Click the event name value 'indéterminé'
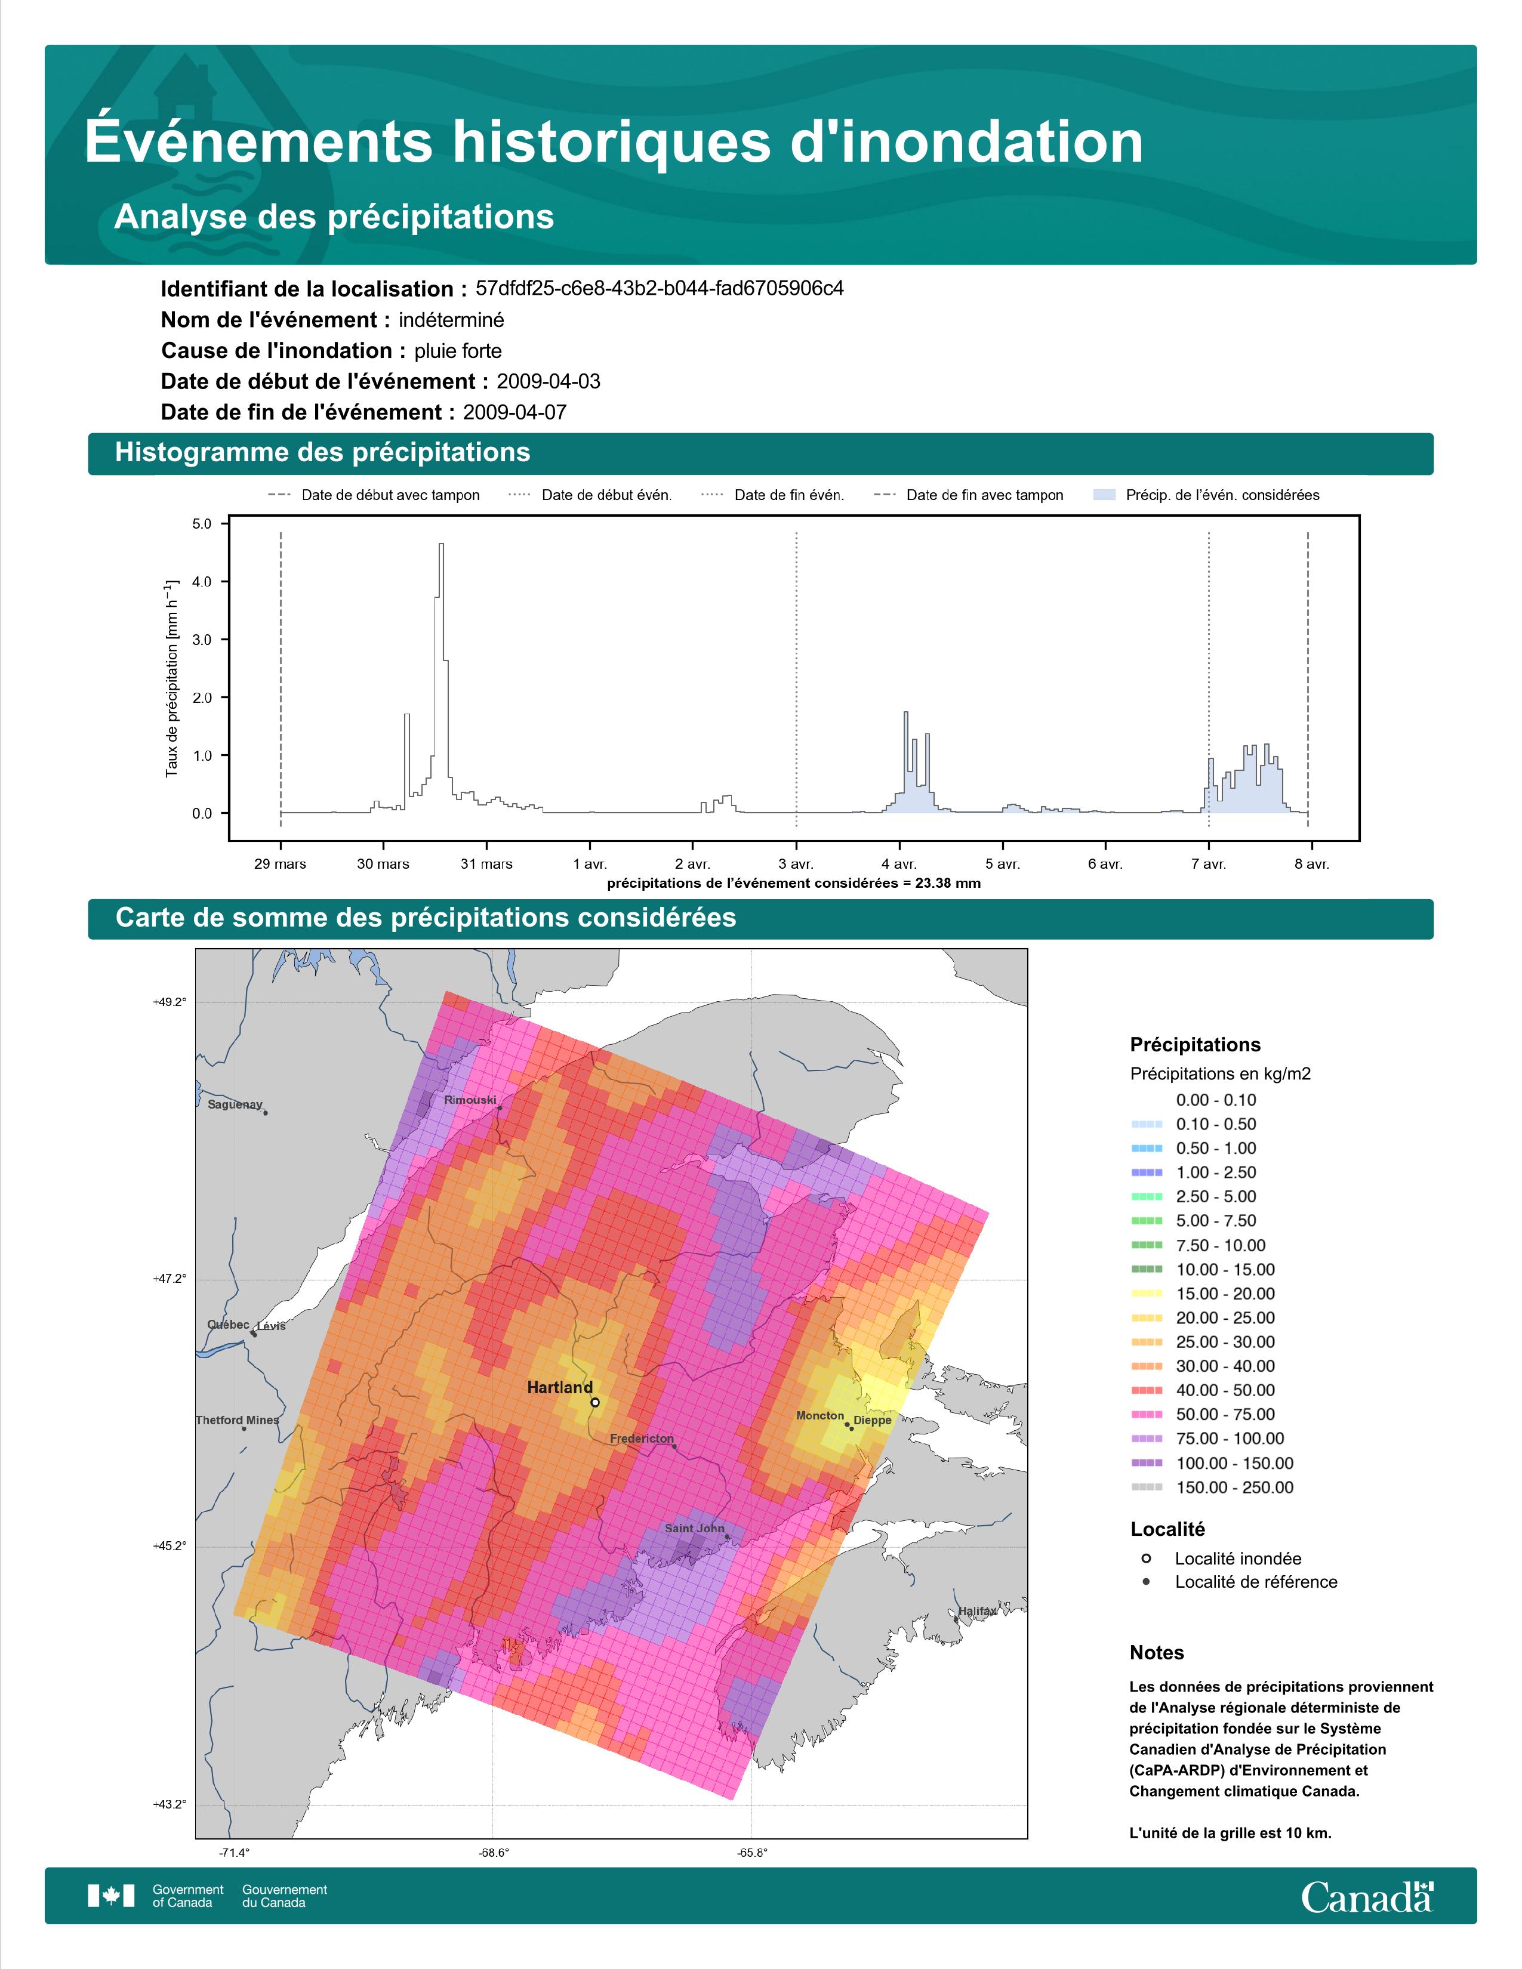Viewport: 1522px width, 1969px height. pyautogui.click(x=452, y=320)
